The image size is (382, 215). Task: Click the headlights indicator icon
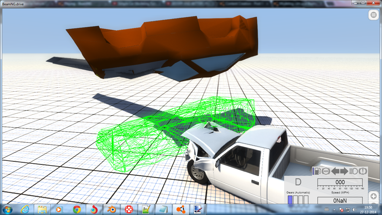pyautogui.click(x=353, y=171)
